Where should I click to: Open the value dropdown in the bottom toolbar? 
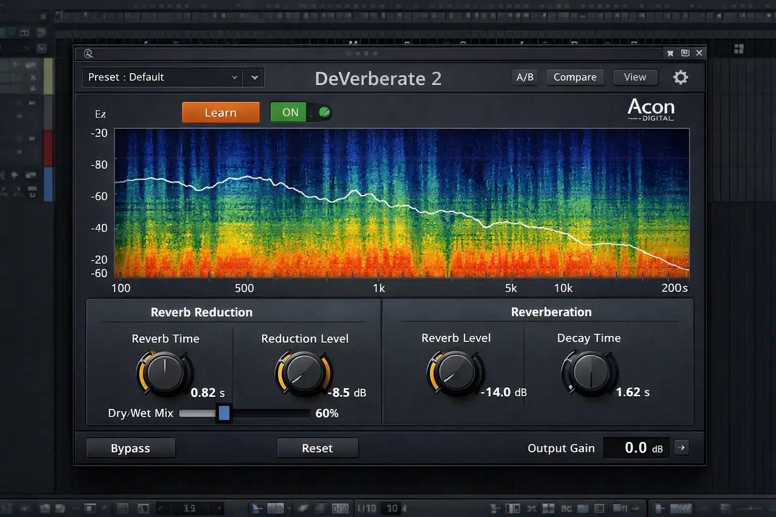coord(219,508)
